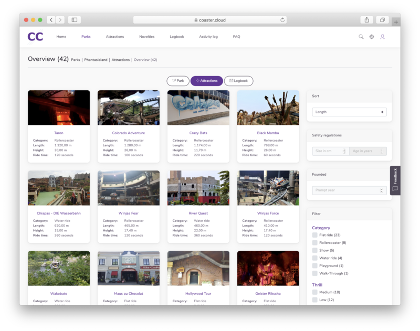Click the Size in cm stepper field
This screenshot has width=420, height=331.
(x=331, y=151)
